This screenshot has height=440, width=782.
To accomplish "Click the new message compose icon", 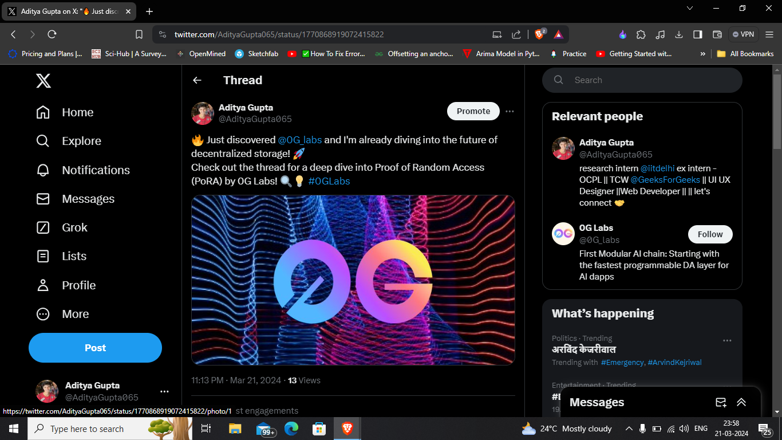I will [721, 402].
